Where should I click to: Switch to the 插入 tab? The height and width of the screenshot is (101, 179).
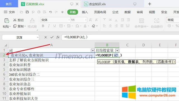point(85,12)
